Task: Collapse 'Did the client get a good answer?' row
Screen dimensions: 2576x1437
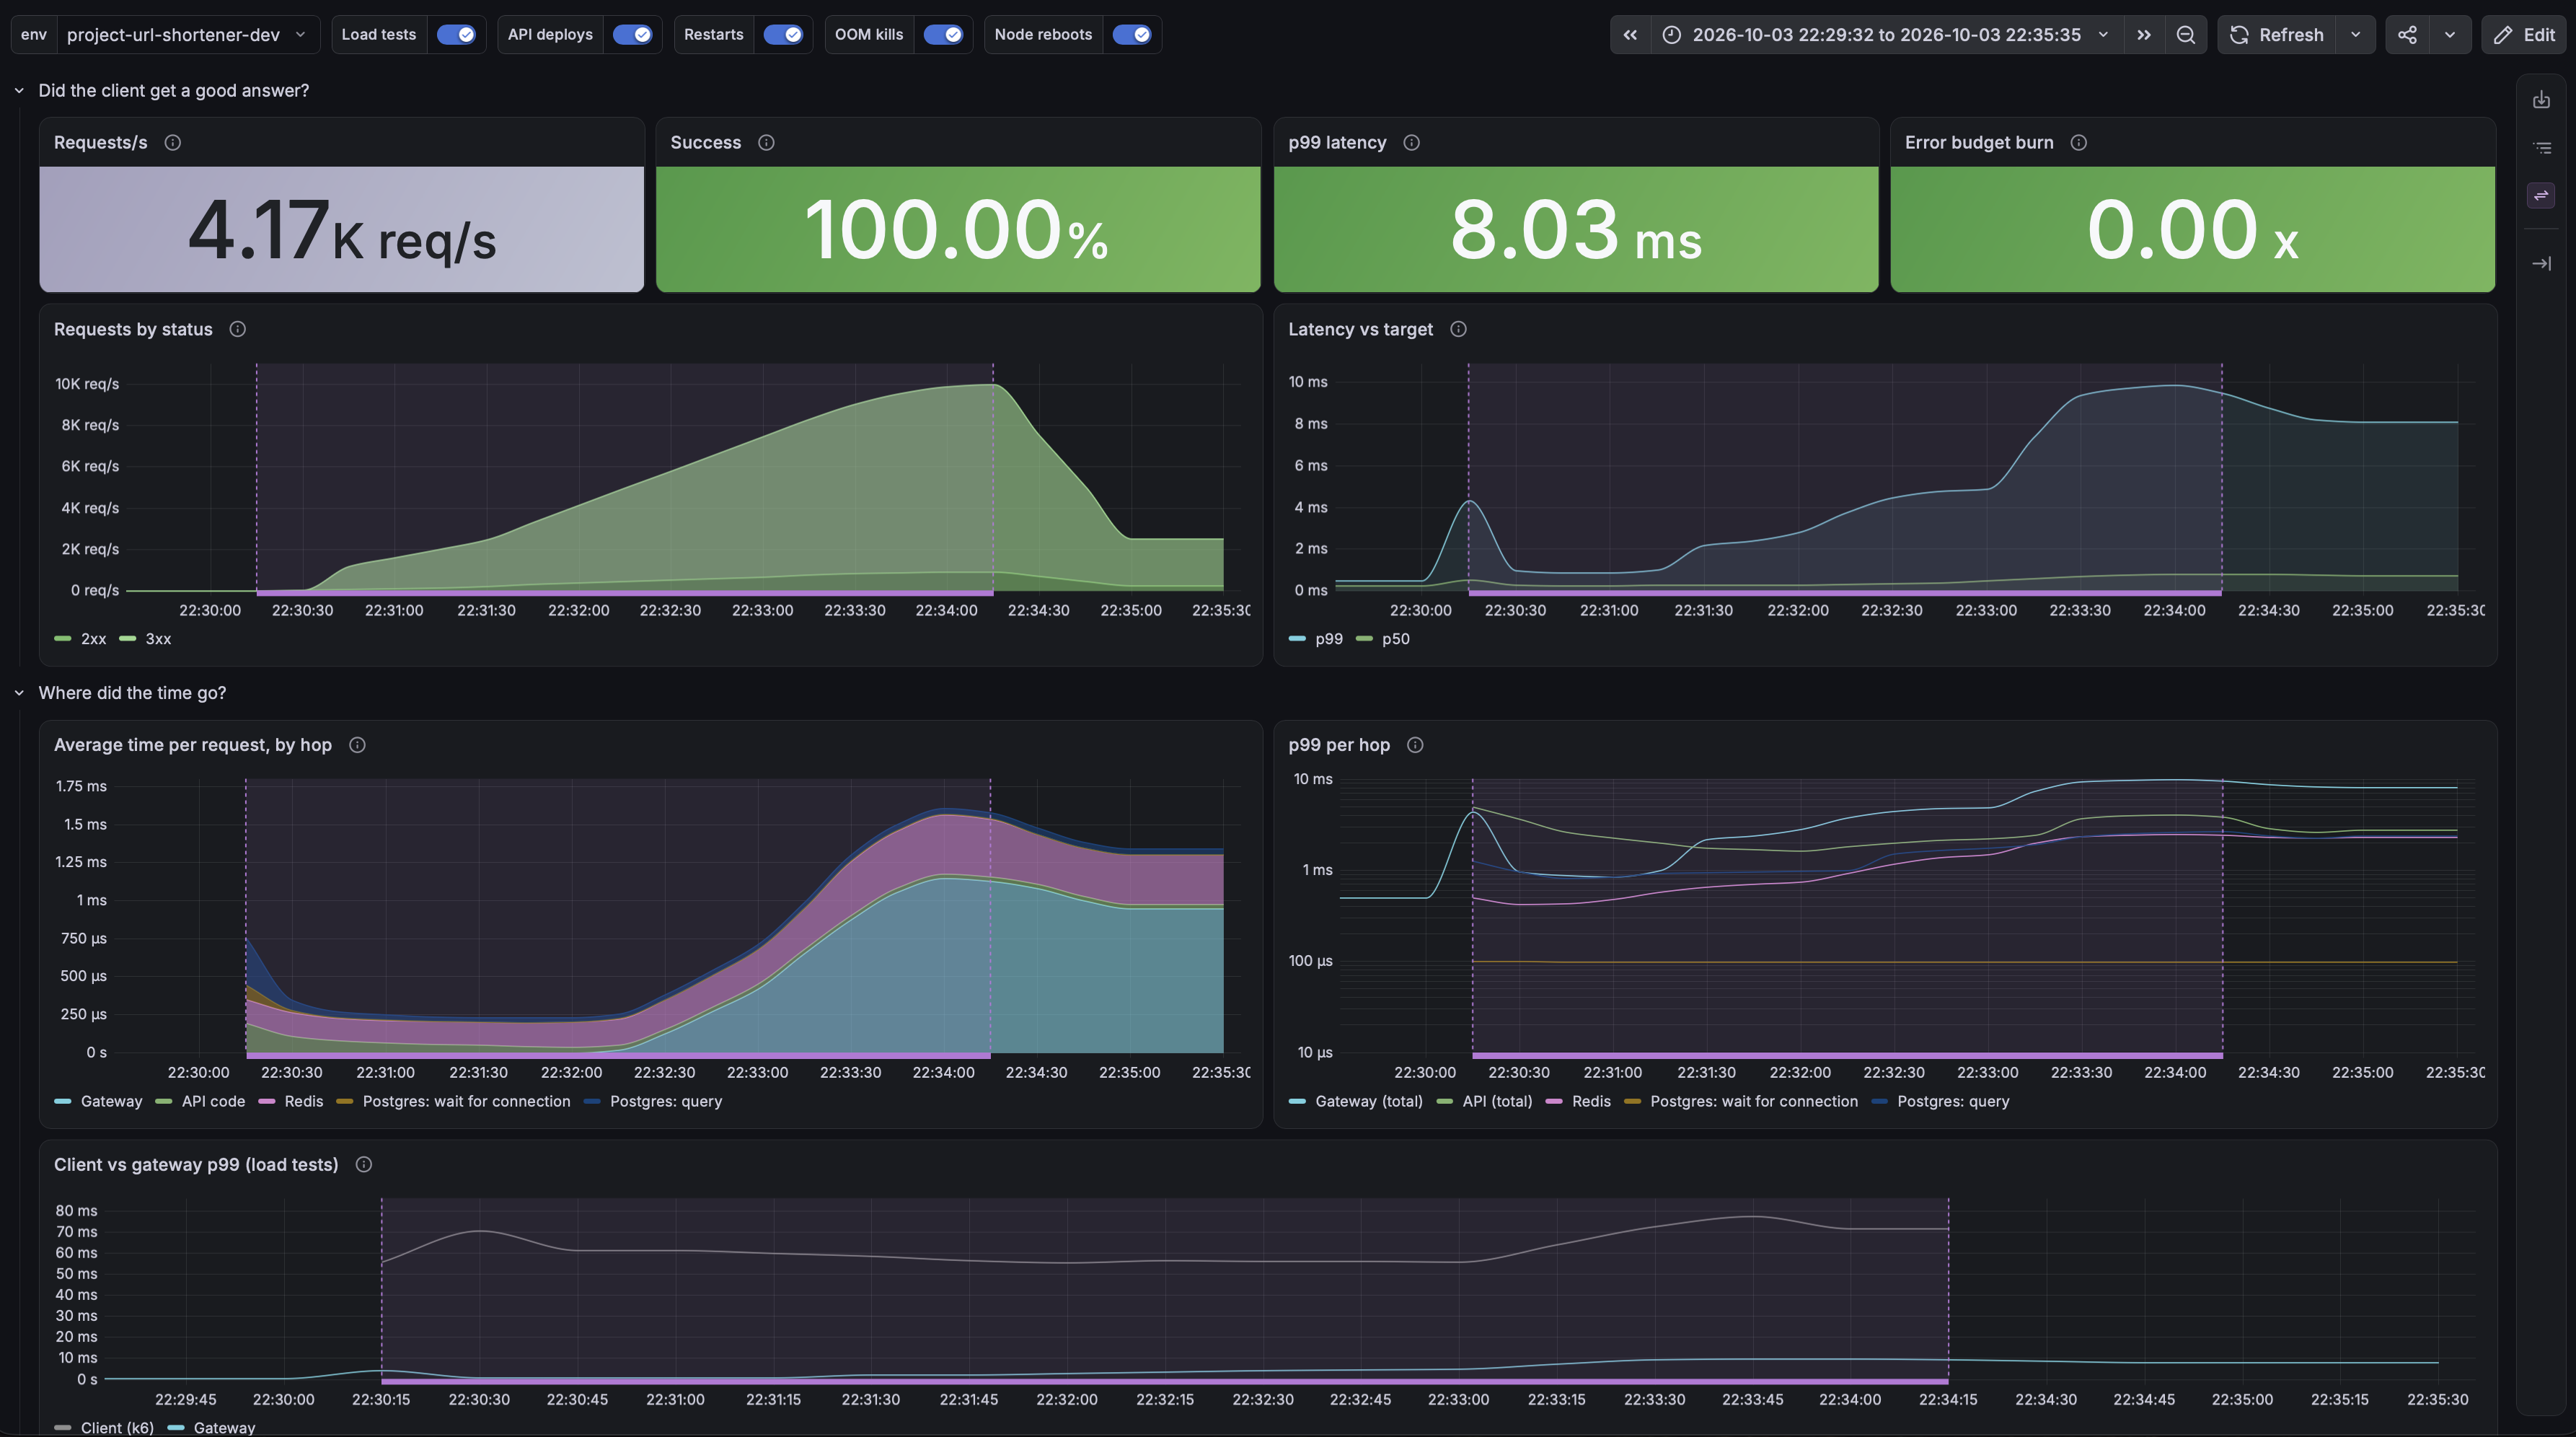Action: click(19, 90)
